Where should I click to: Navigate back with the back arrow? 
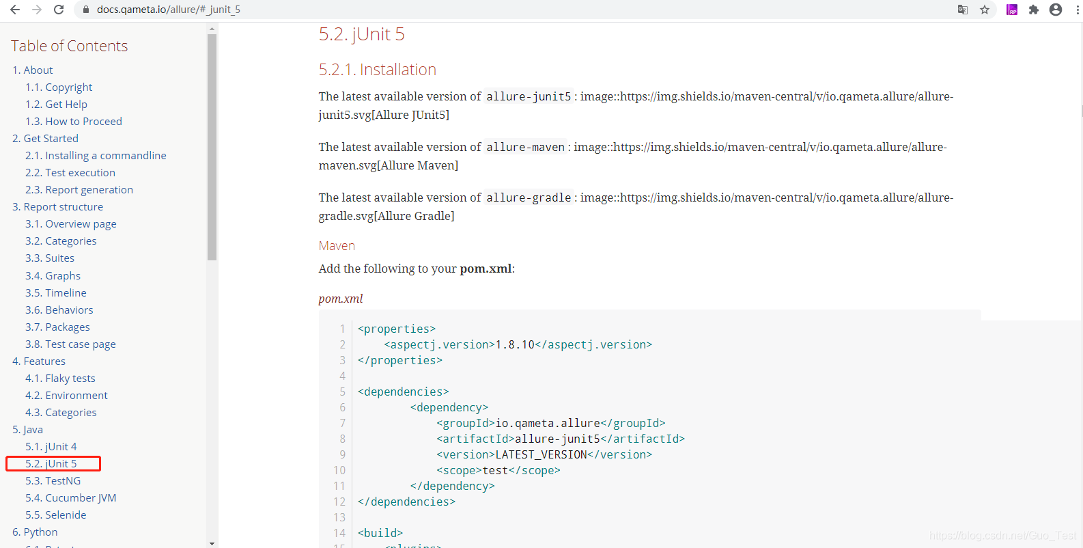click(x=14, y=10)
